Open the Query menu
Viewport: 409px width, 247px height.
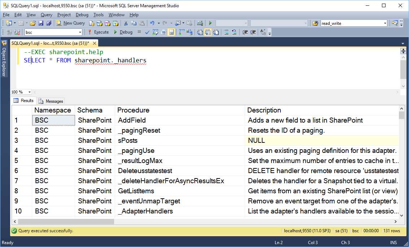(x=47, y=15)
